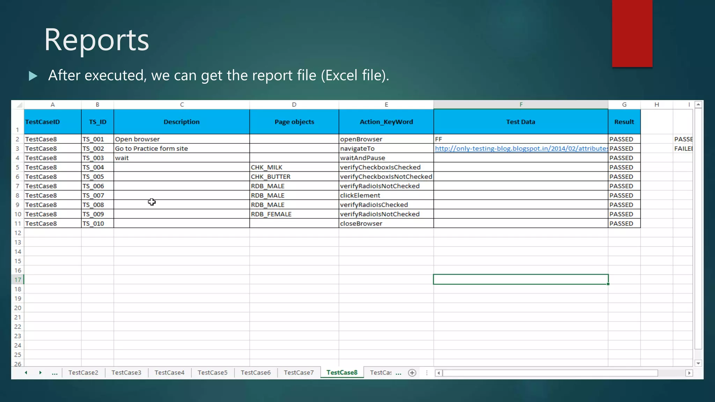Screen dimensions: 715x402
Task: Open hidden sheets ellipsis before TestCase2
Action: (x=54, y=373)
